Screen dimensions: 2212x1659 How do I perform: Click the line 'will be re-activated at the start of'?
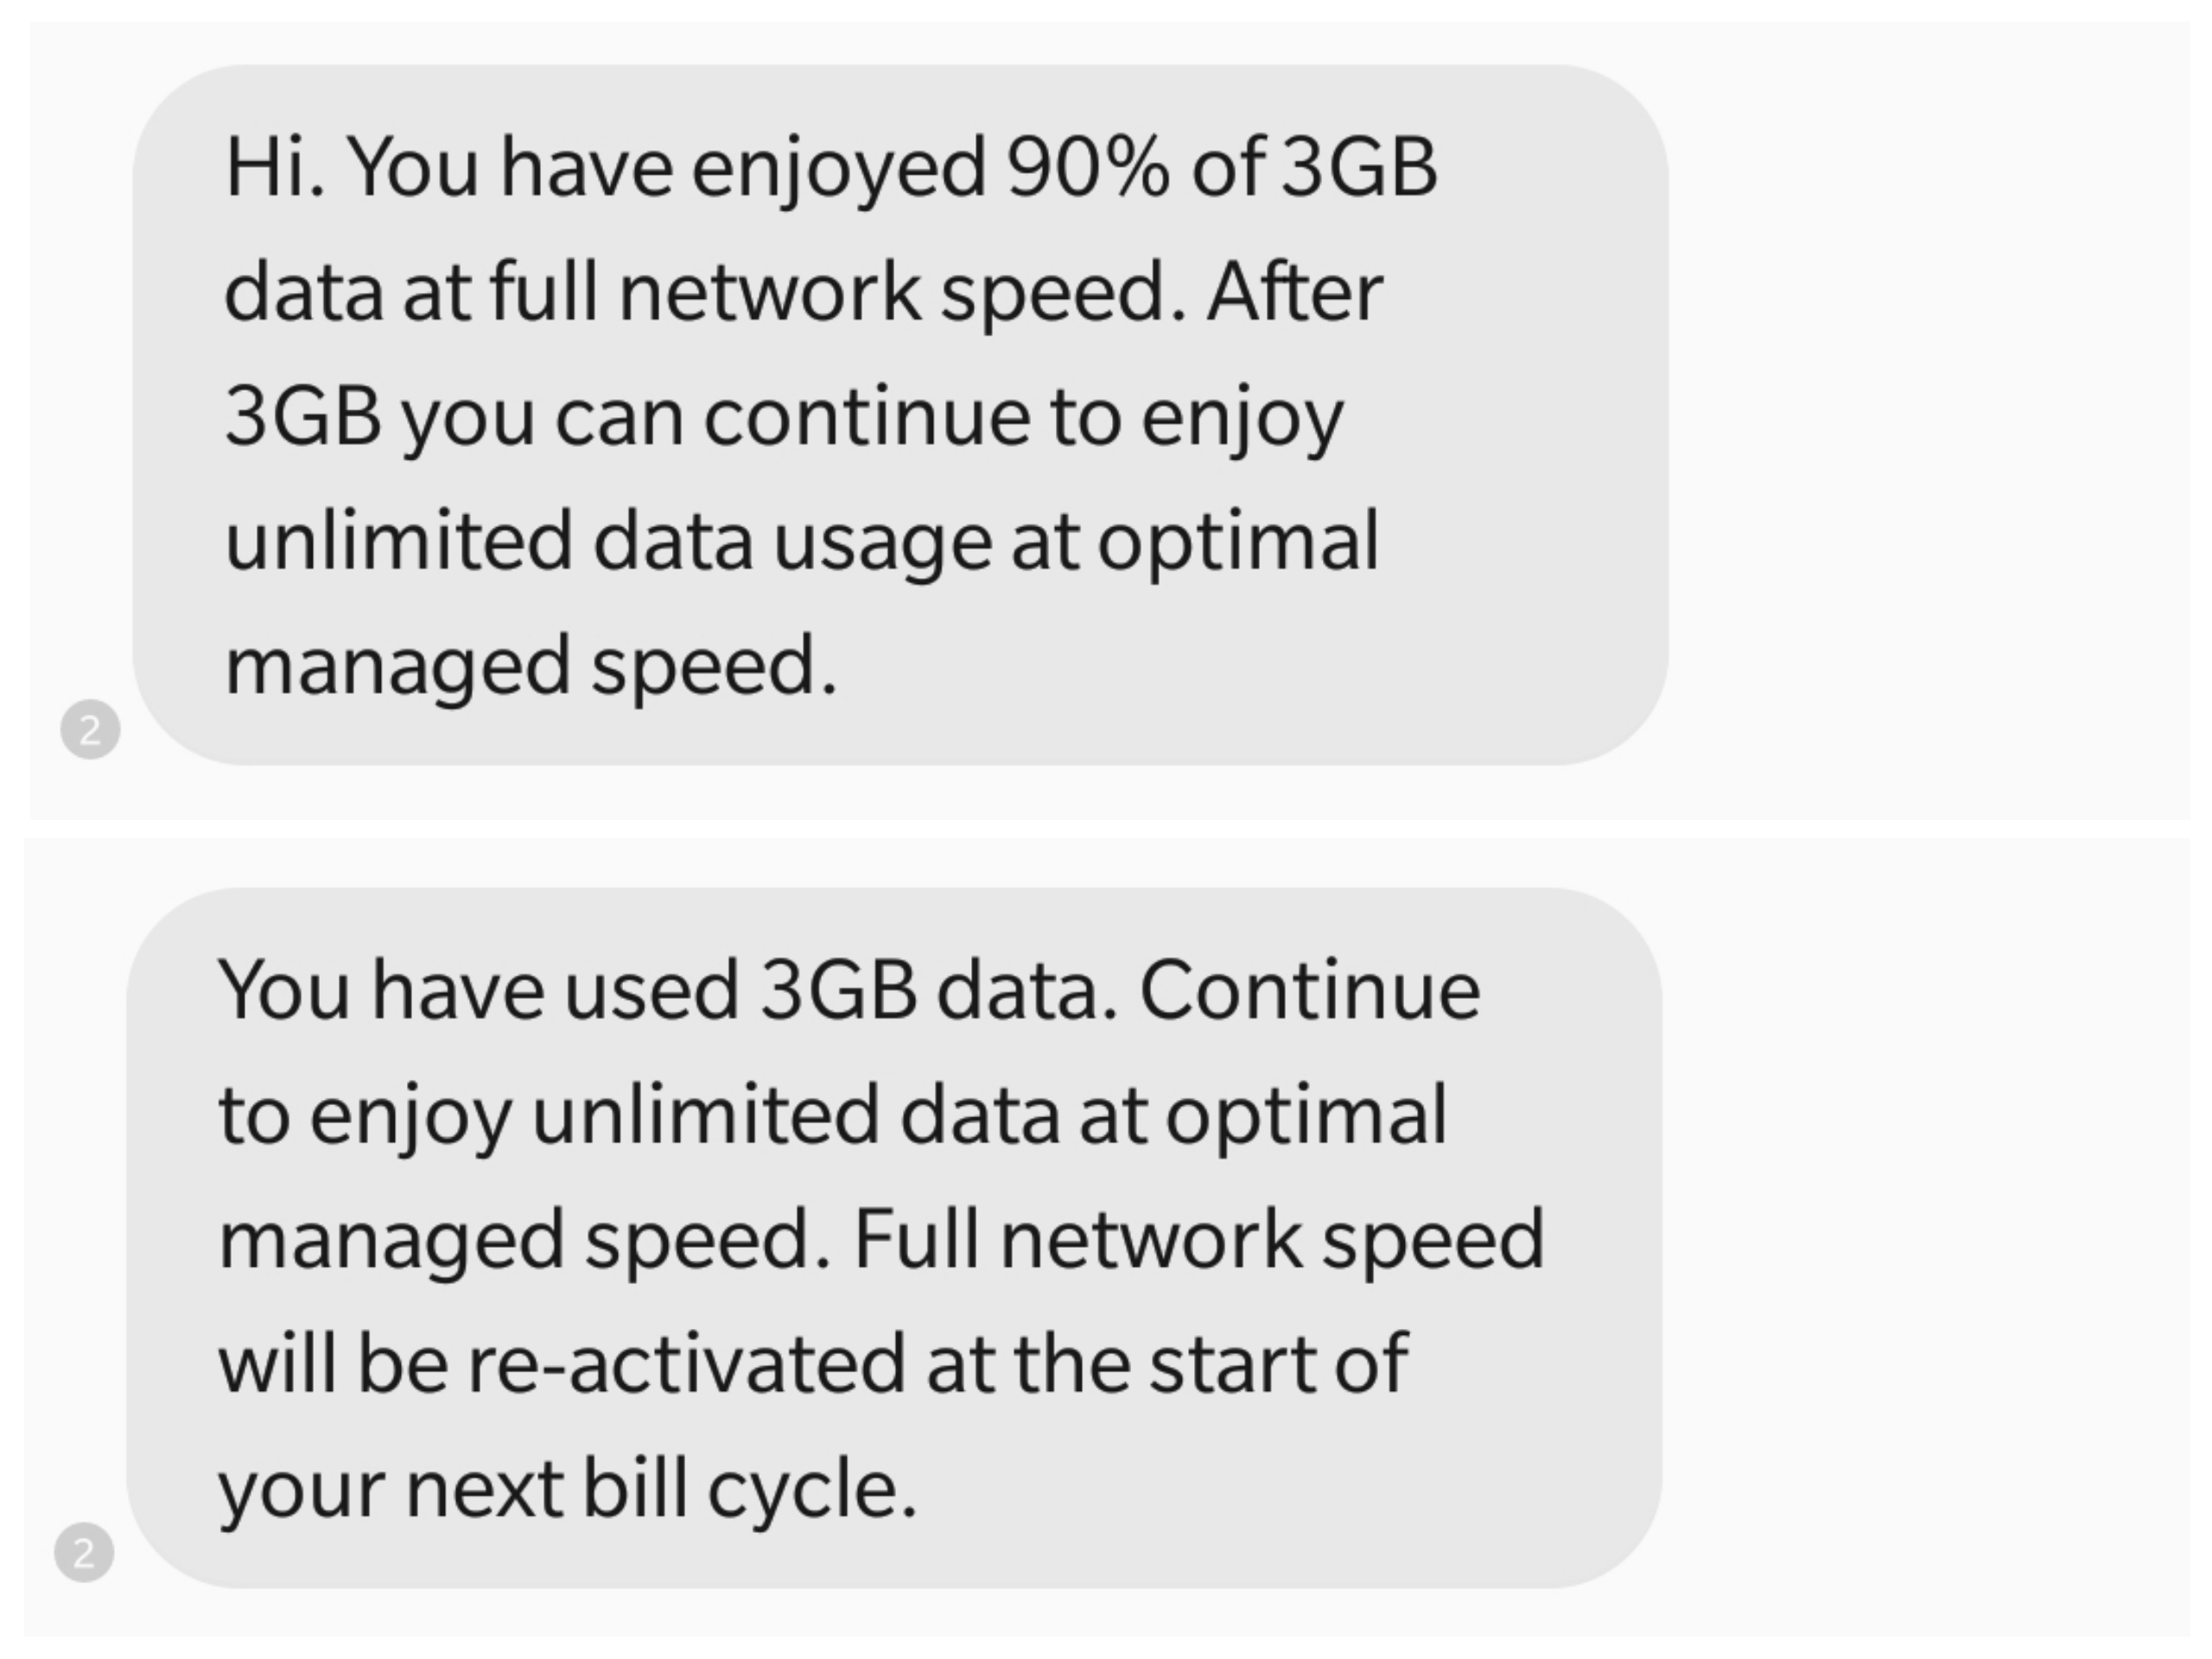(x=813, y=1364)
